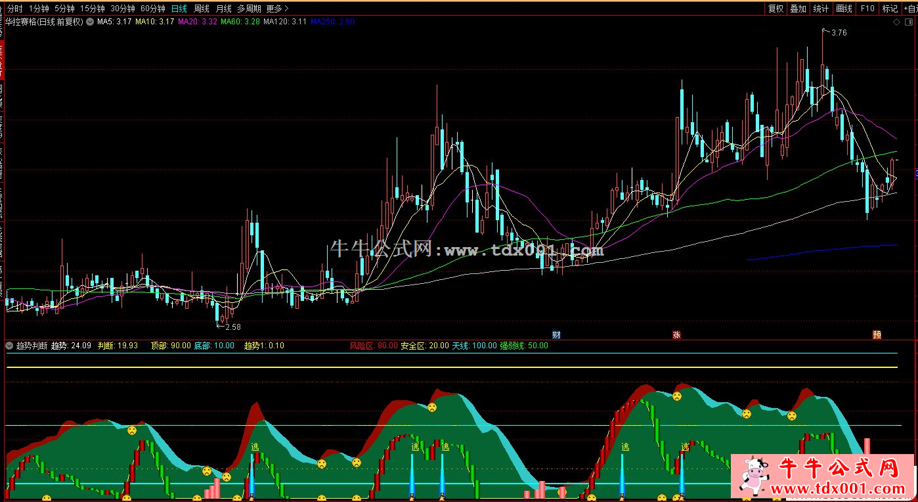918x502 pixels.
Task: Click the 华控赛格(日线 前复权) chart title
Action: pyautogui.click(x=44, y=22)
